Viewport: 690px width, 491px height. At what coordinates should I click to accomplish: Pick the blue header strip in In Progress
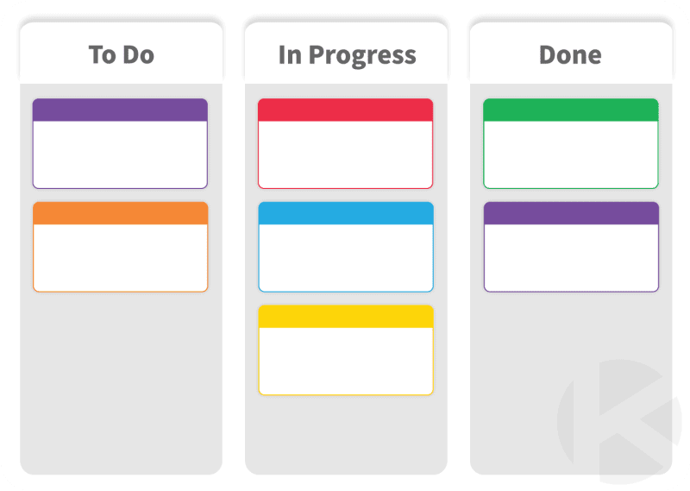346,213
